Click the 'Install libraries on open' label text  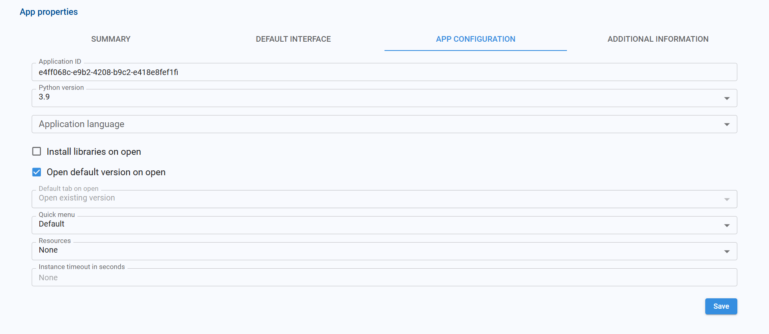(x=94, y=152)
